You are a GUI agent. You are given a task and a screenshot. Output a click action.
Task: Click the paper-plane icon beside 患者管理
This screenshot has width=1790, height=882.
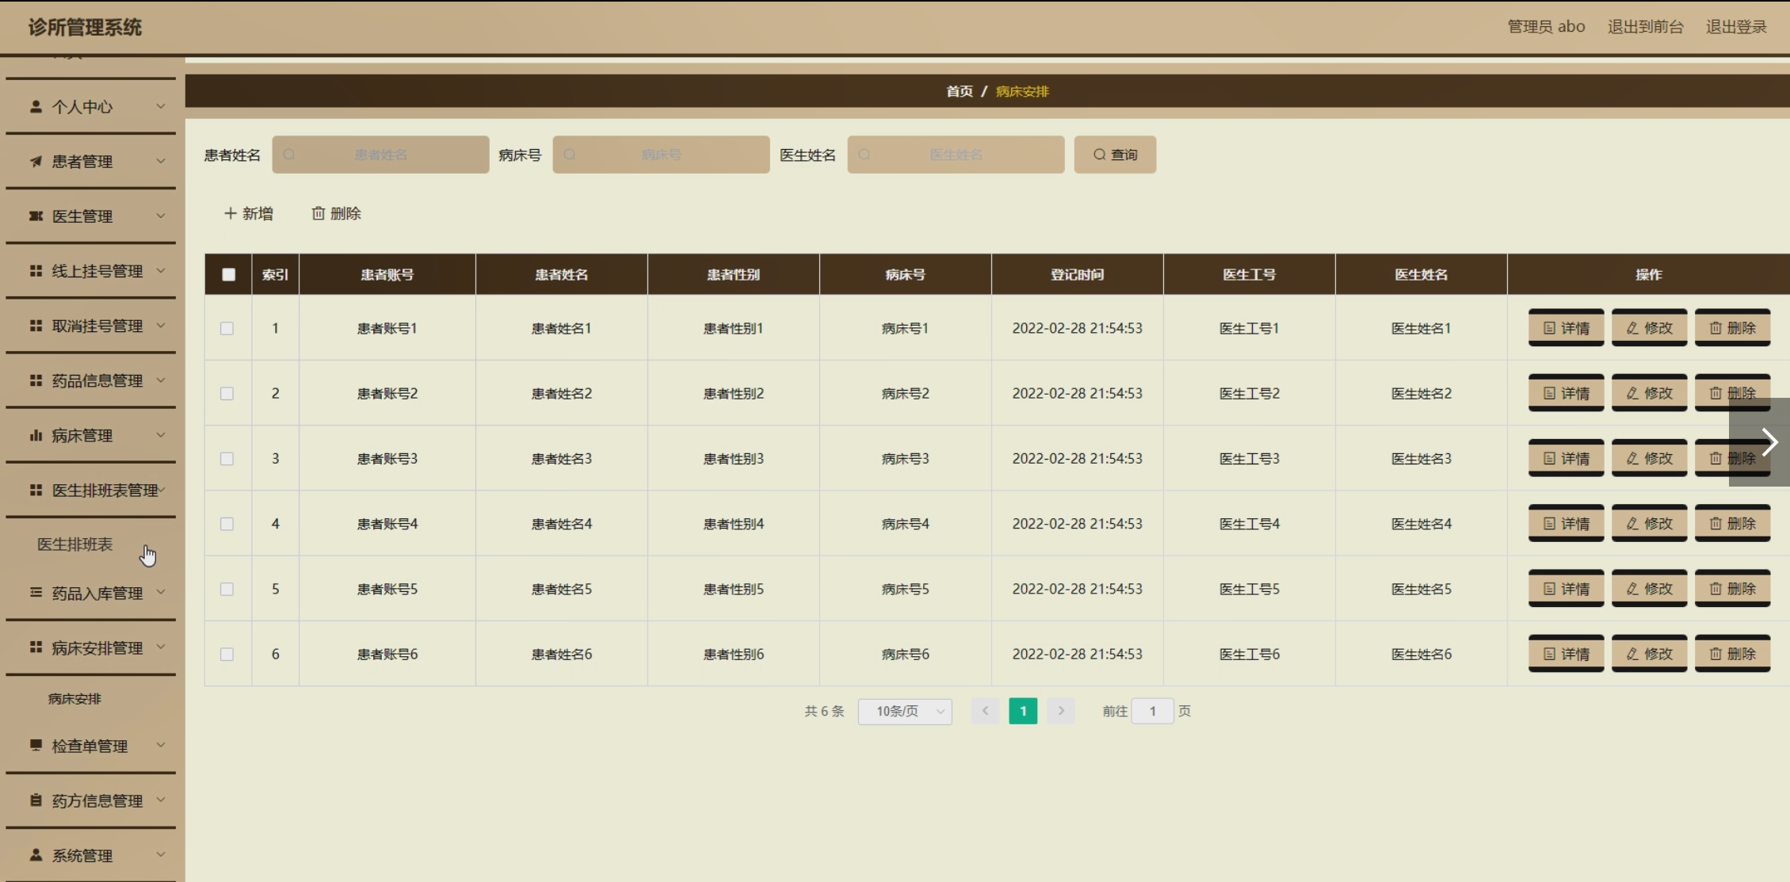pyautogui.click(x=36, y=162)
